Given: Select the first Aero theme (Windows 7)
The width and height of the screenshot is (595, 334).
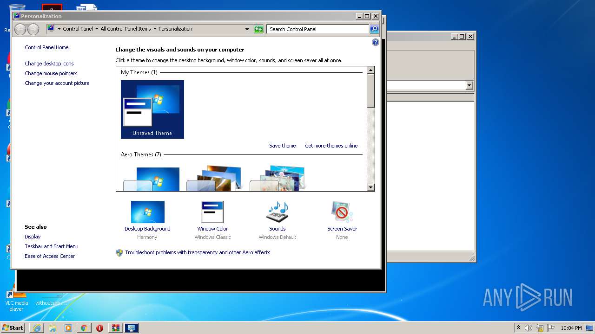Looking at the screenshot, I should [152, 179].
